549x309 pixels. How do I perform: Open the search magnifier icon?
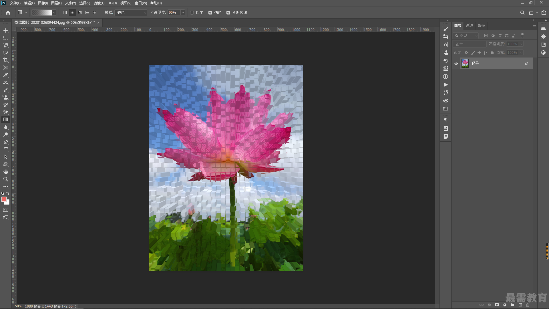522,13
